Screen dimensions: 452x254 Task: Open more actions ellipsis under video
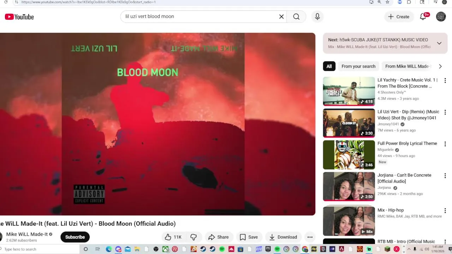pyautogui.click(x=310, y=237)
